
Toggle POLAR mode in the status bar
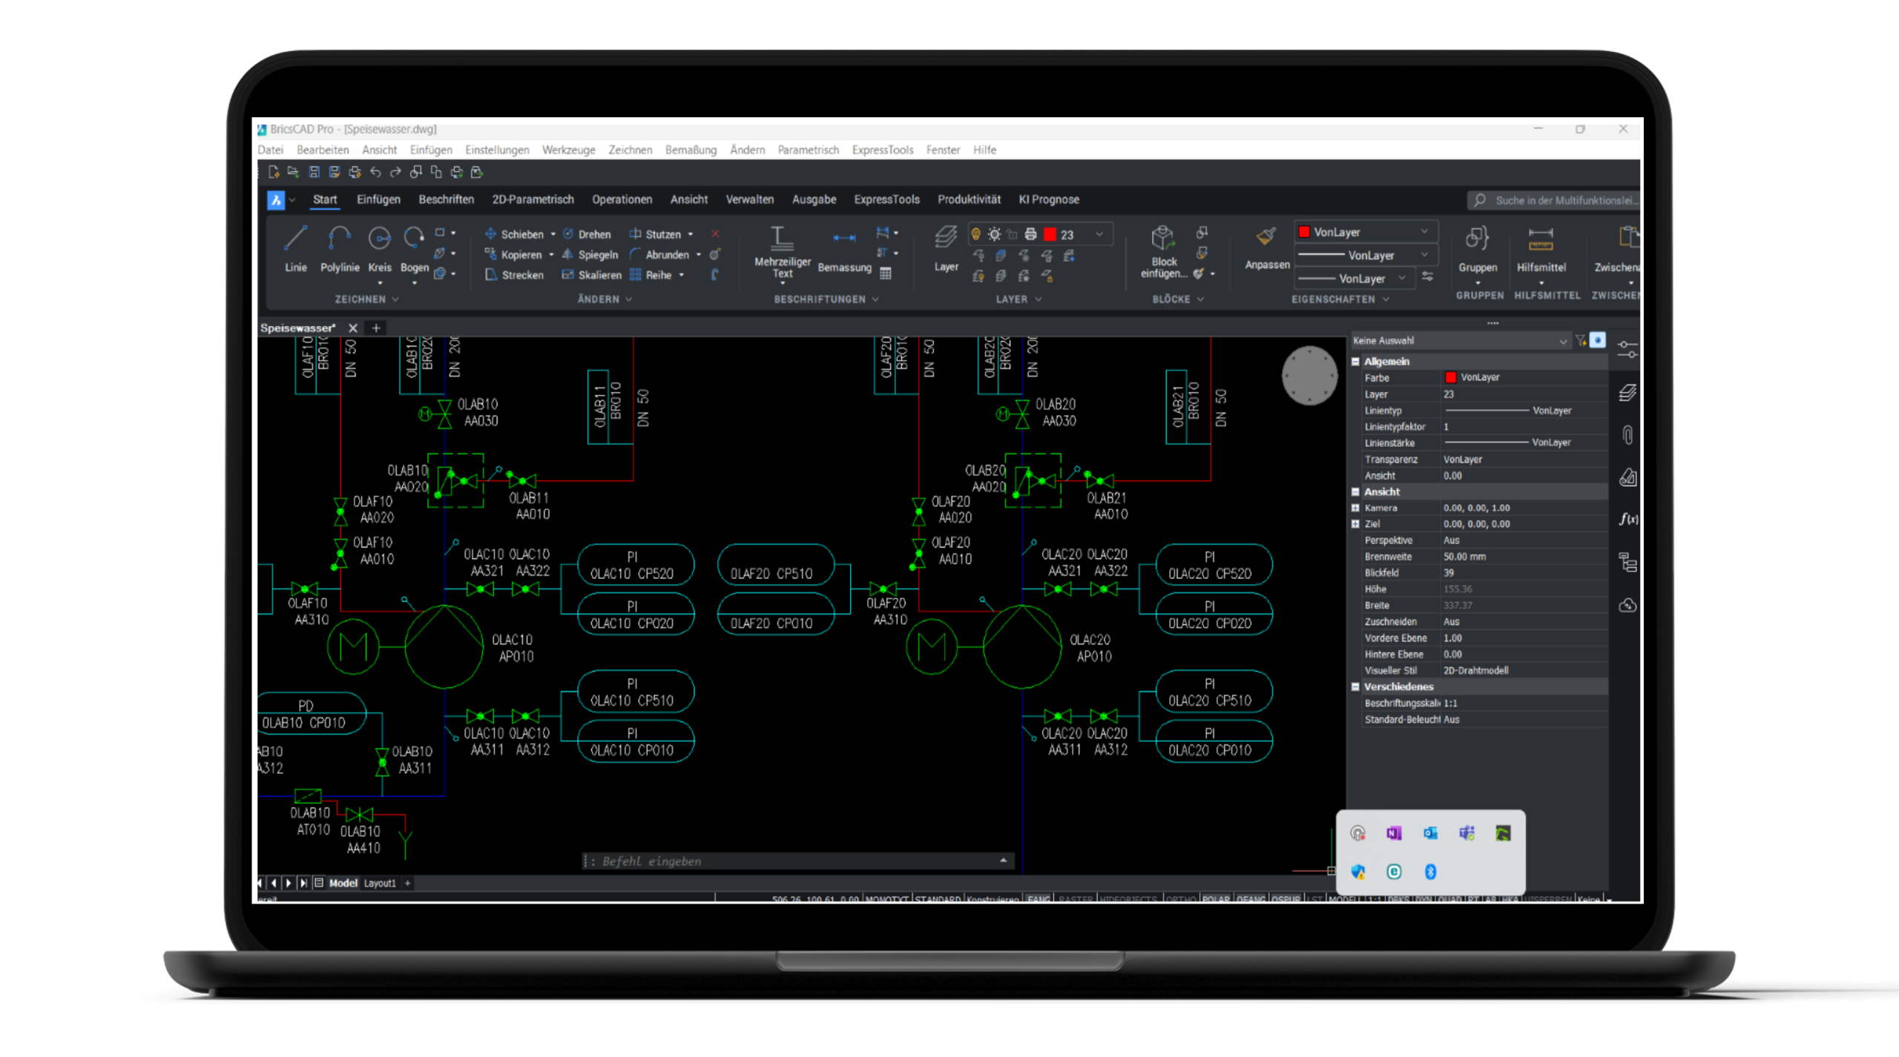(1216, 899)
